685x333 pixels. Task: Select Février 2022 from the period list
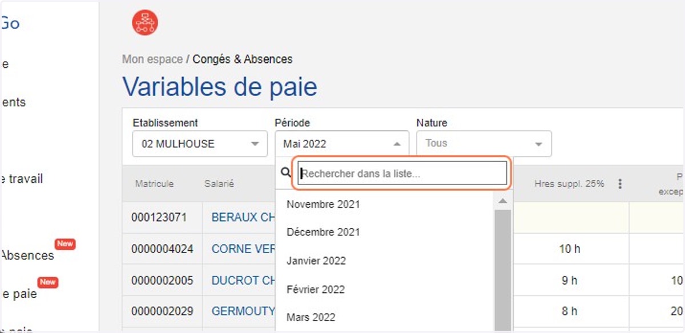pyautogui.click(x=316, y=290)
